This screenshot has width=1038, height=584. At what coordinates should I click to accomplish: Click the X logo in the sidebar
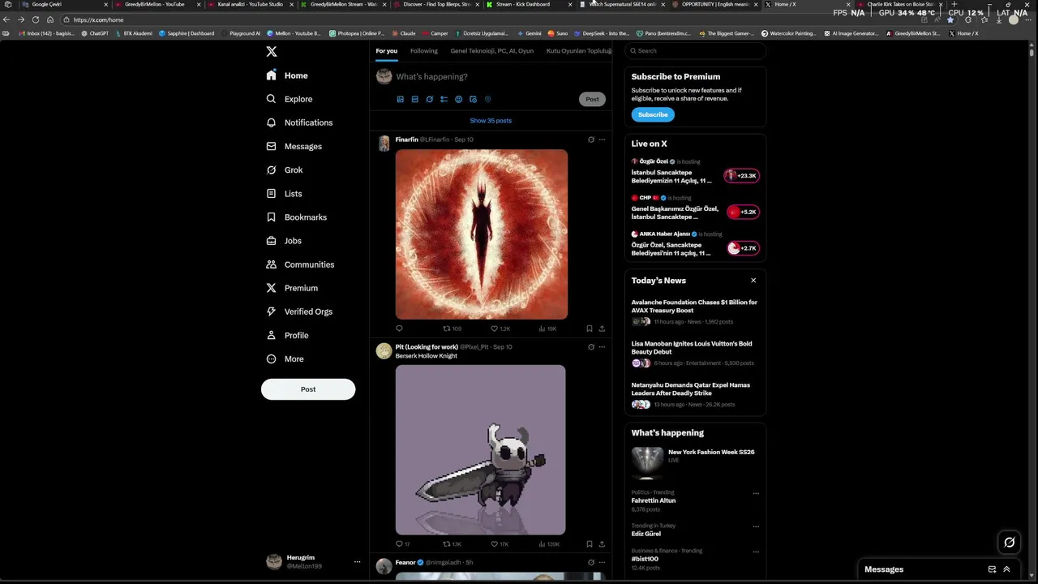tap(272, 51)
